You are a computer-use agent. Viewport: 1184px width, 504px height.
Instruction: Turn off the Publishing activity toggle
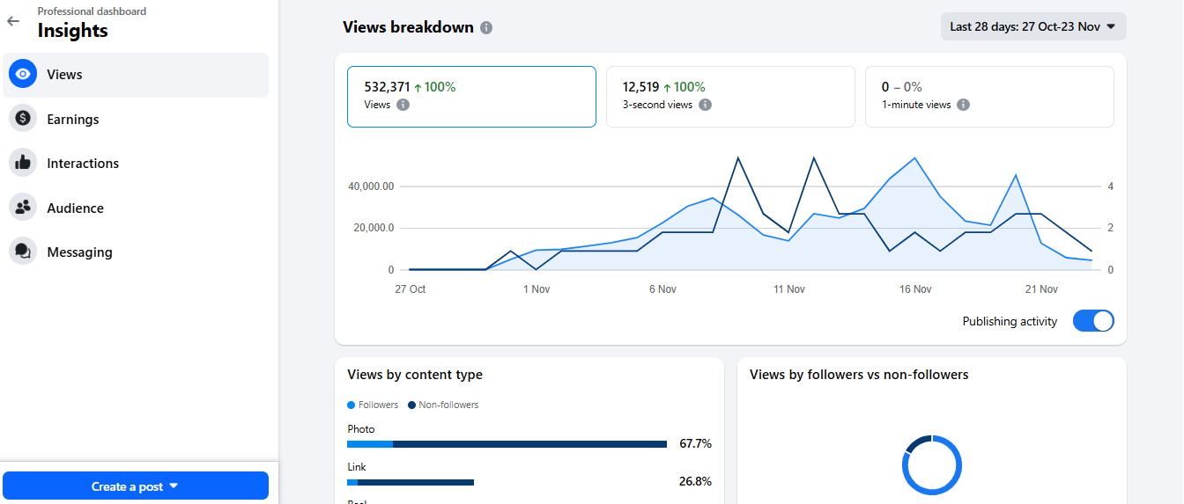[x=1092, y=321]
